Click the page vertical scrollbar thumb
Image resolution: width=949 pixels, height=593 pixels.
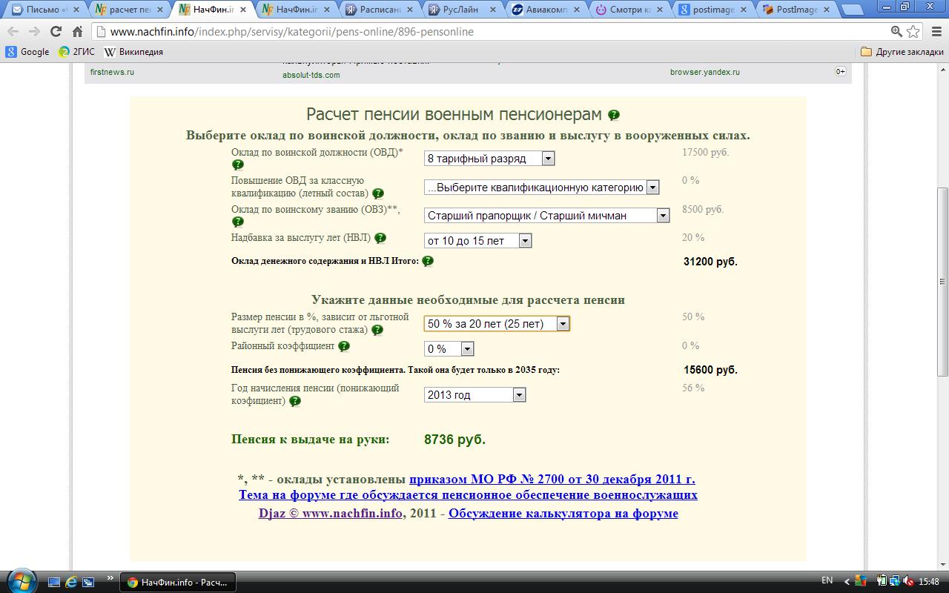click(x=942, y=282)
